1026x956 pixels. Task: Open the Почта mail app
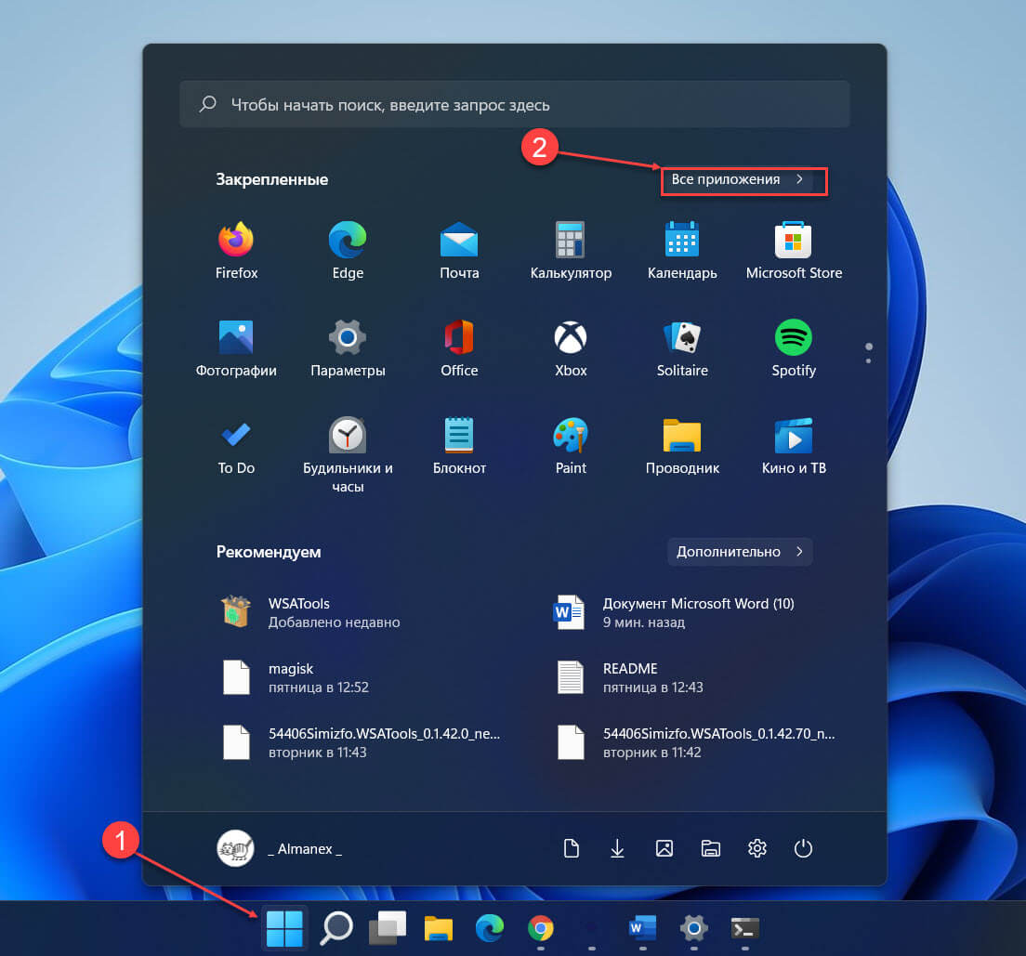tap(459, 251)
